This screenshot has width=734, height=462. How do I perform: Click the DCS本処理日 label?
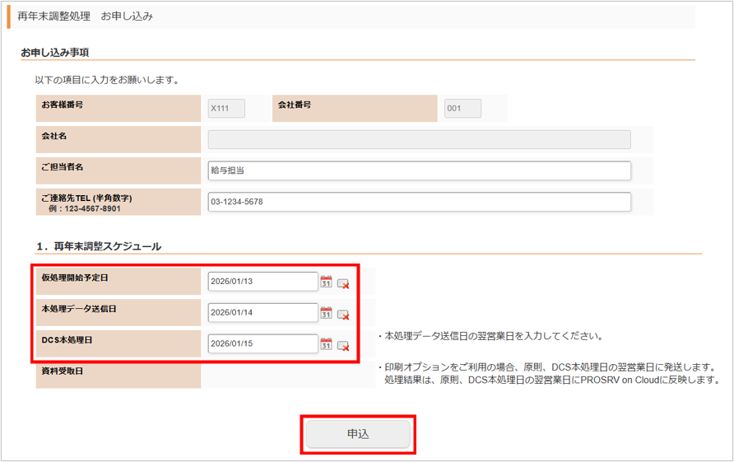point(67,340)
